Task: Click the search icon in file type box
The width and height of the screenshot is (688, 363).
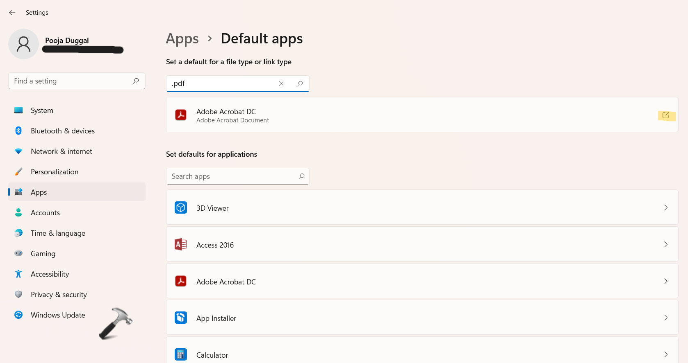Action: pyautogui.click(x=300, y=83)
